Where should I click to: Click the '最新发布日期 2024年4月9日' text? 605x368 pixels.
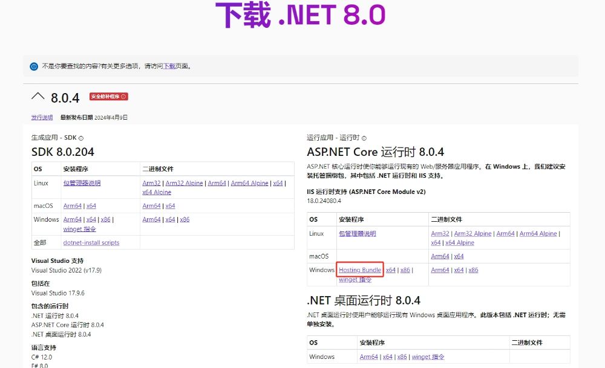pyautogui.click(x=94, y=117)
